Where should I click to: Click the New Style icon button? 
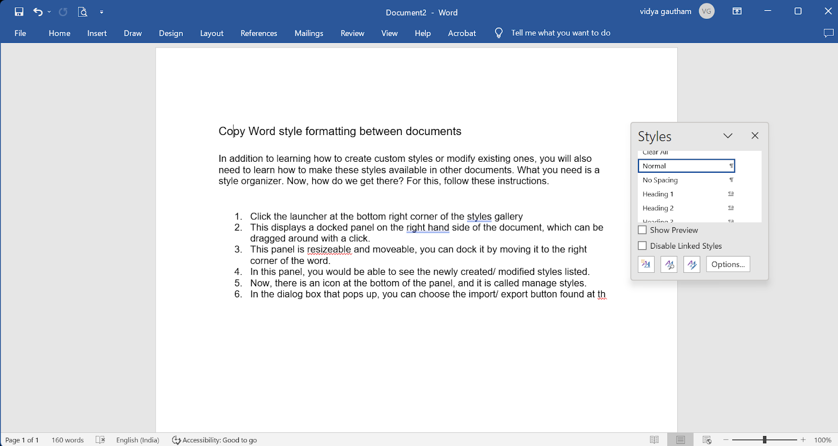pos(646,264)
